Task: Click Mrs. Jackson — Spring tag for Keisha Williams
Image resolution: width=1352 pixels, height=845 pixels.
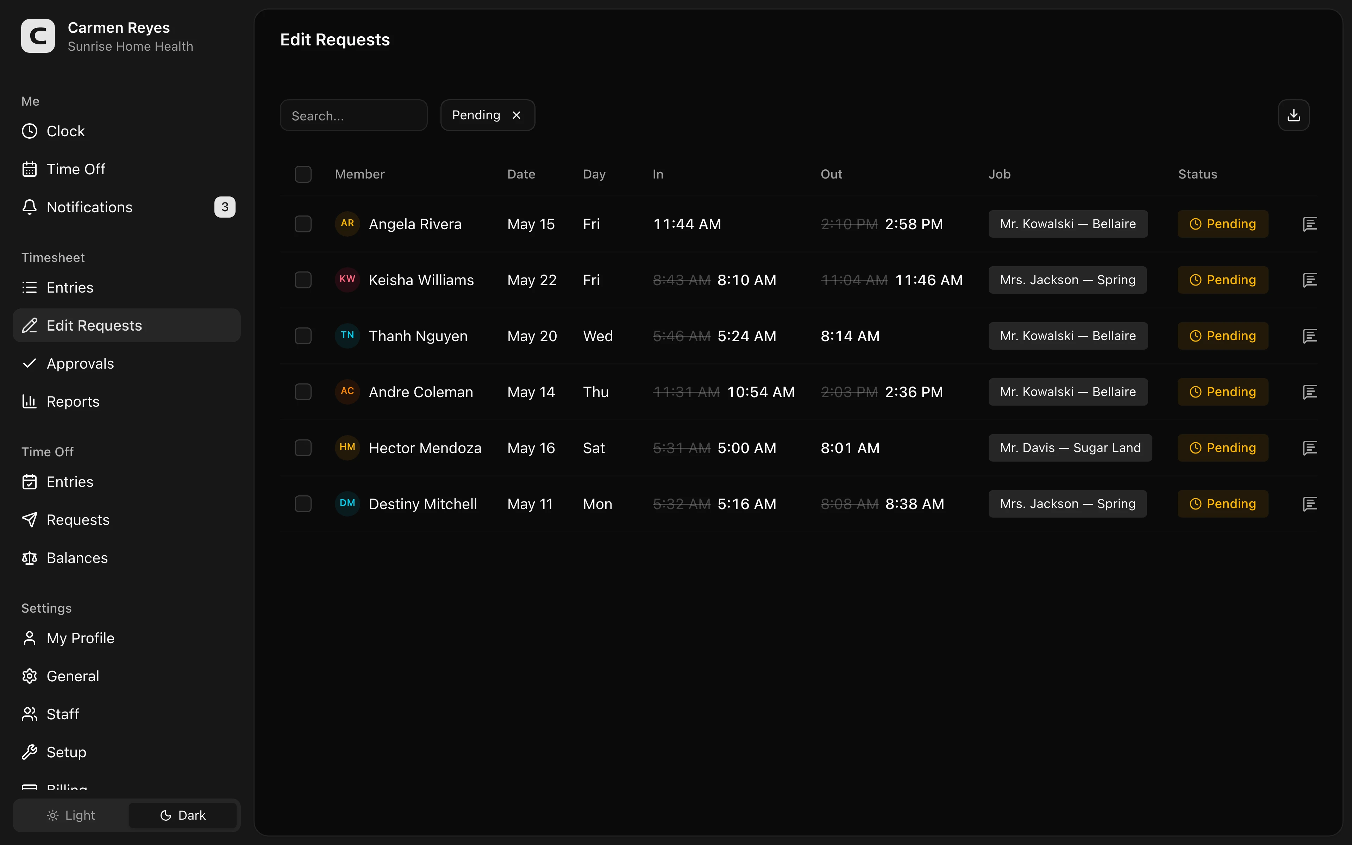Action: coord(1068,280)
